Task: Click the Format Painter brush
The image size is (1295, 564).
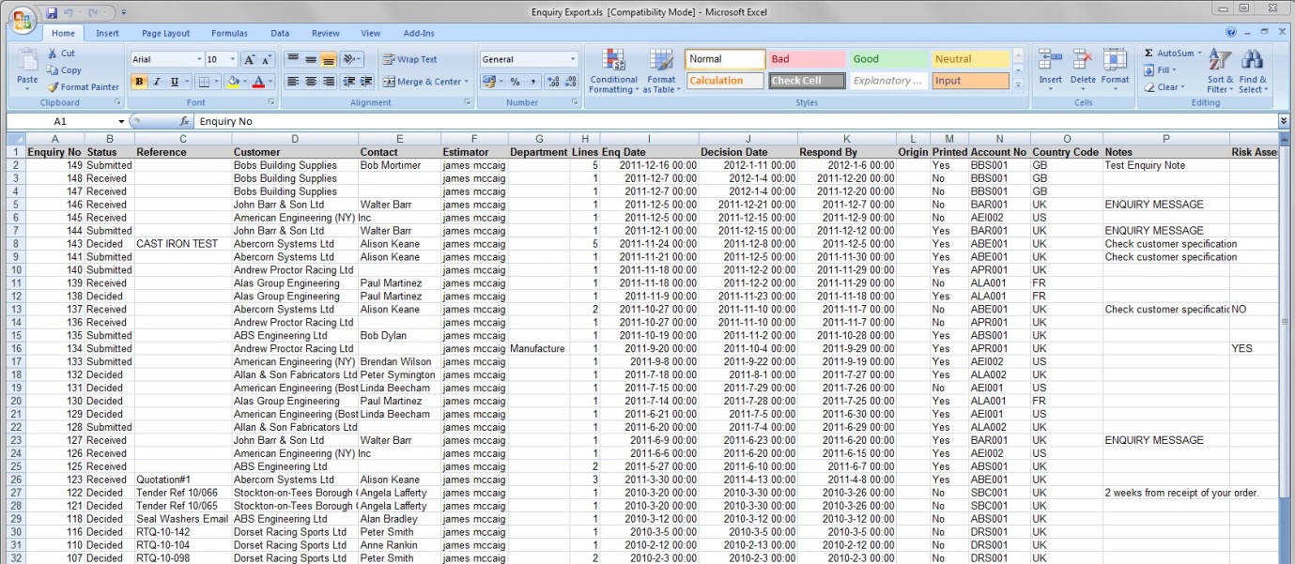Action: coord(83,87)
